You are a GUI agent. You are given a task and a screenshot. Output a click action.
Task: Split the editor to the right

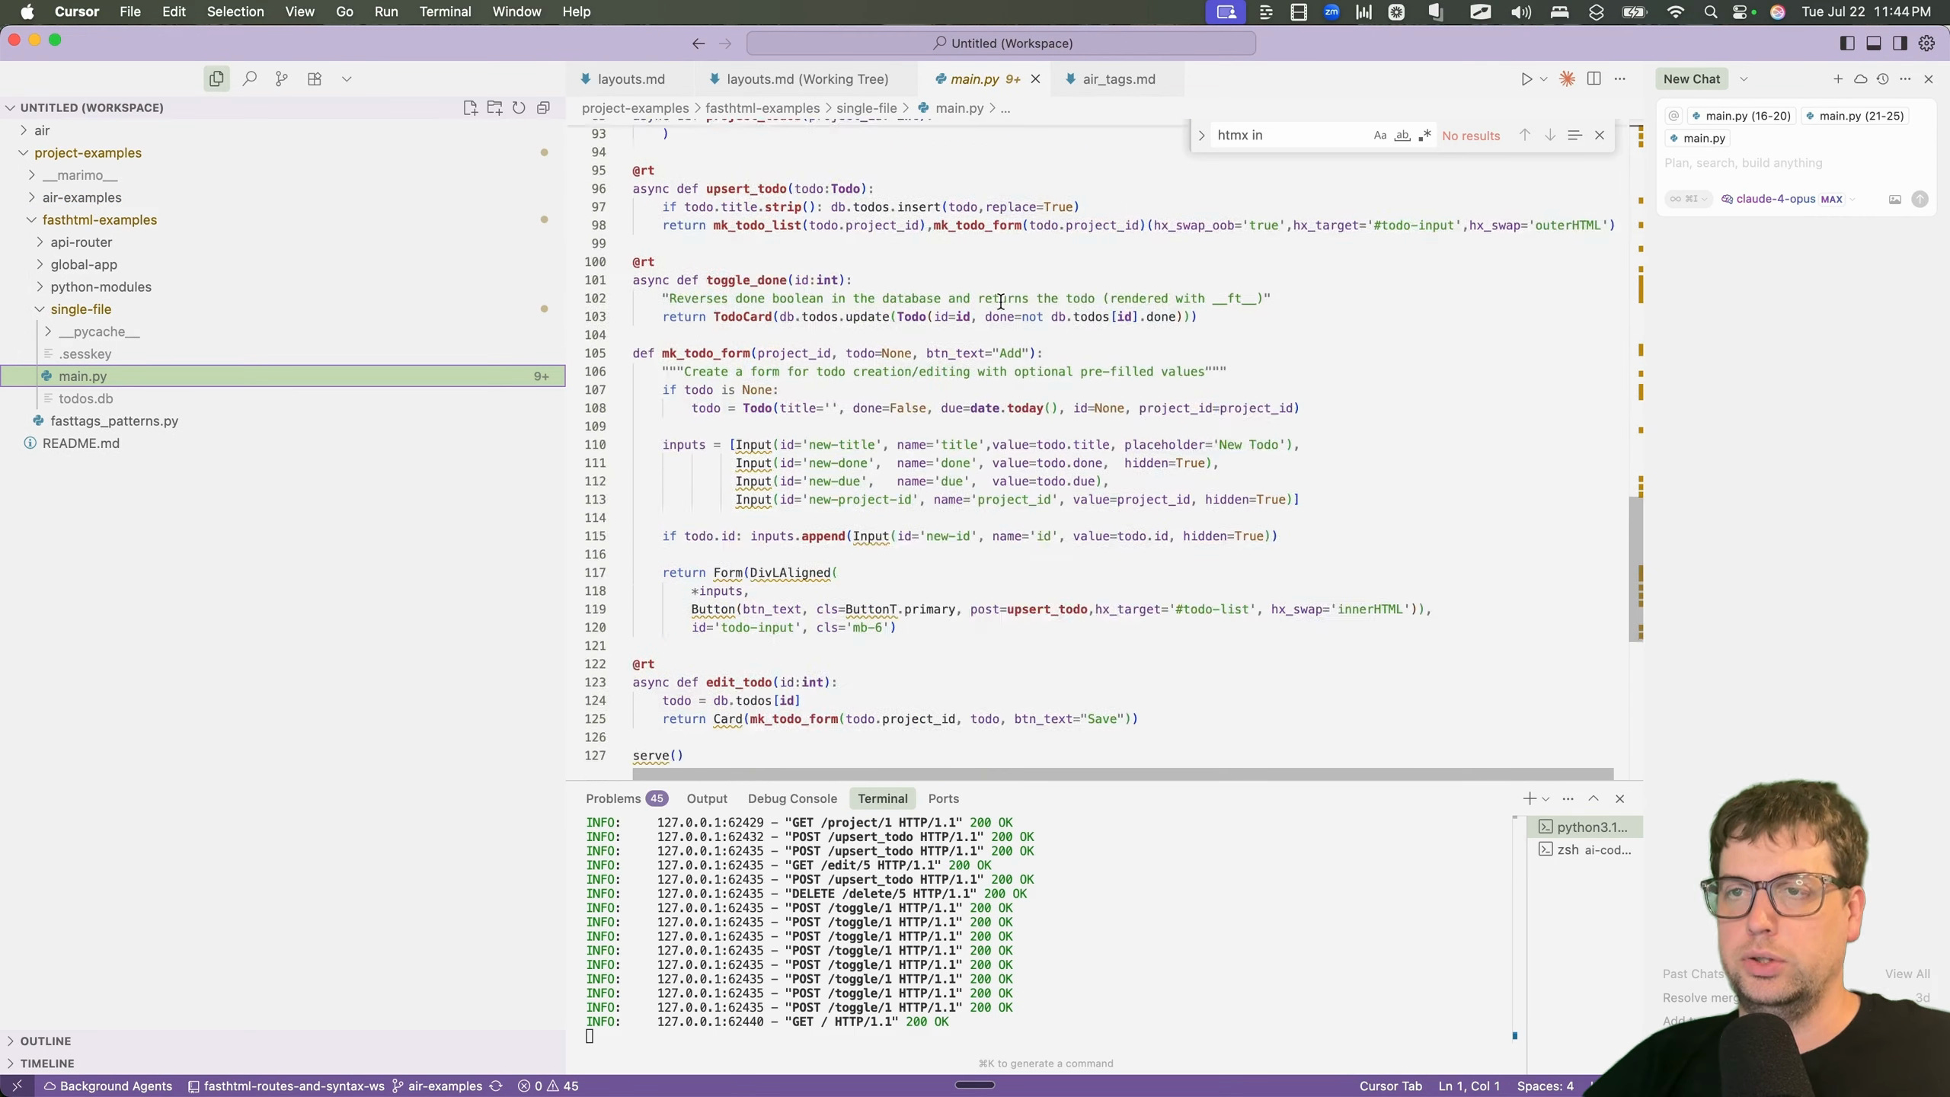[x=1594, y=79]
